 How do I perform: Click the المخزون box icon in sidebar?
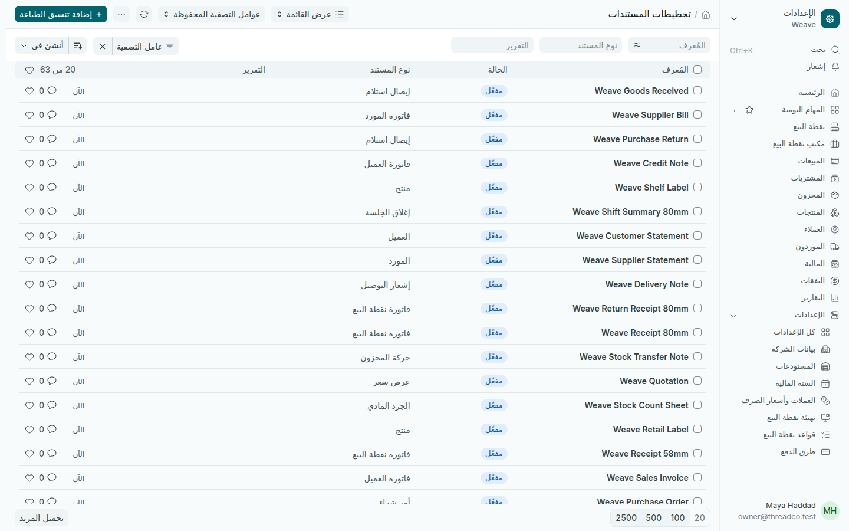(835, 195)
